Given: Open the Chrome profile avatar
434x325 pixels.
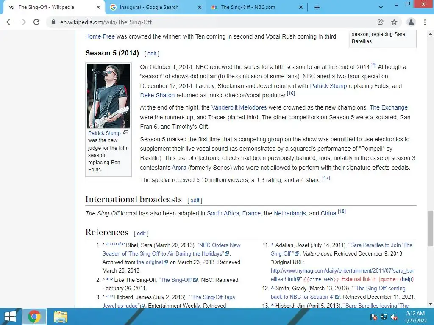Looking at the screenshot, I should coord(411,22).
